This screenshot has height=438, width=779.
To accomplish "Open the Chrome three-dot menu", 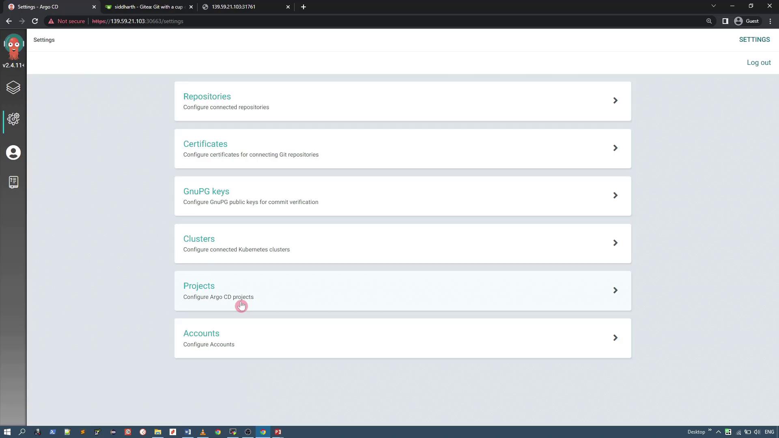I will tap(770, 21).
